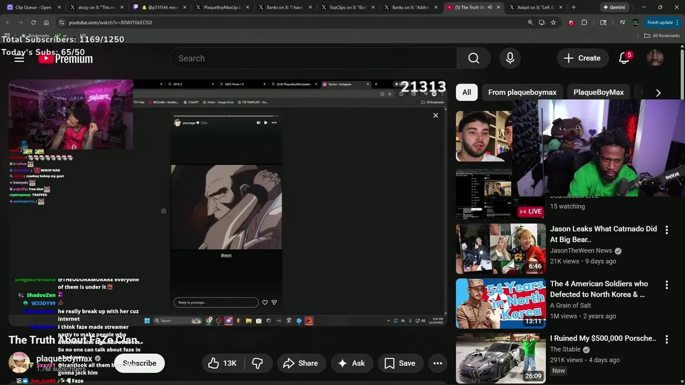This screenshot has height=385, width=685.
Task: Open the media controls toolbar icon
Action: tap(622, 22)
